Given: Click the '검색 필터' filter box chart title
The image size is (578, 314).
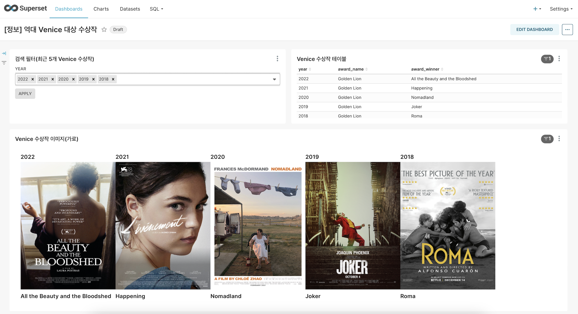Looking at the screenshot, I should tap(54, 59).
